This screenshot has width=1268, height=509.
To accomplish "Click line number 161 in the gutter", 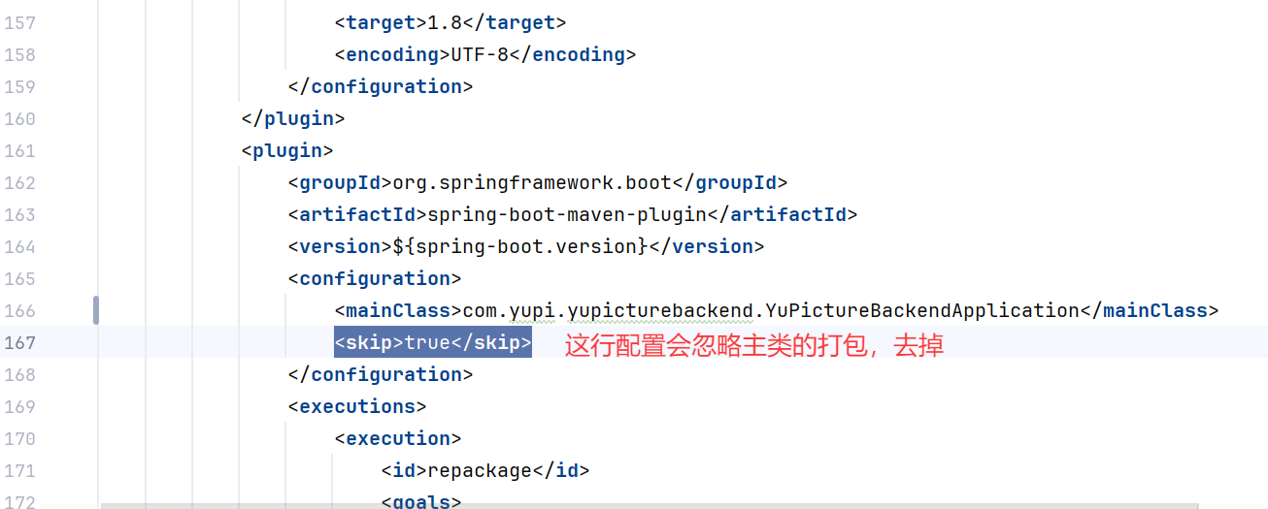I will pyautogui.click(x=19, y=151).
